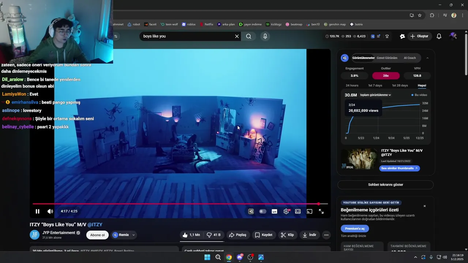468x263 pixels.
Task: Enter fullscreen mode
Action: coord(321,211)
